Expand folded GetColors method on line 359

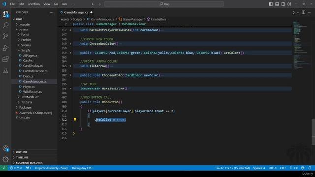[70, 53]
